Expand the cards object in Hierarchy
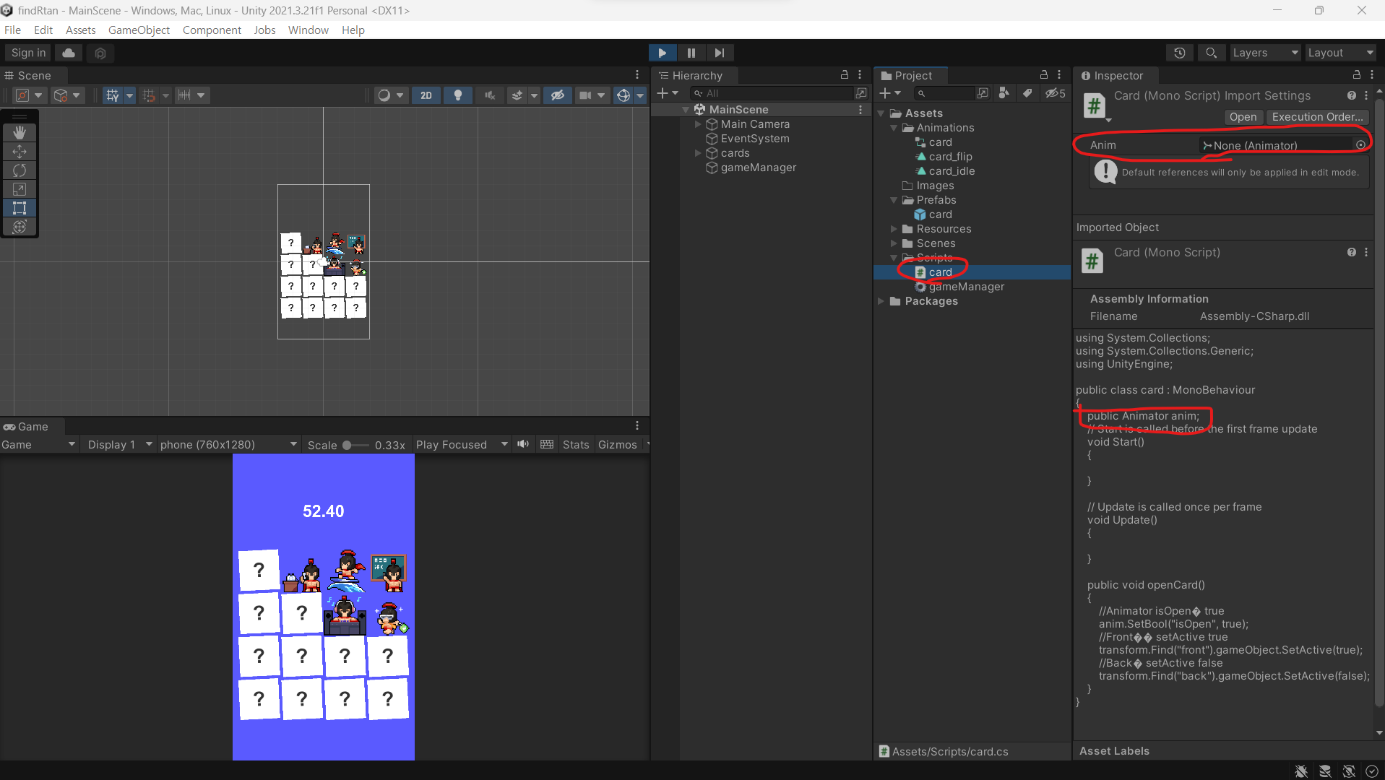The image size is (1385, 780). coord(698,153)
